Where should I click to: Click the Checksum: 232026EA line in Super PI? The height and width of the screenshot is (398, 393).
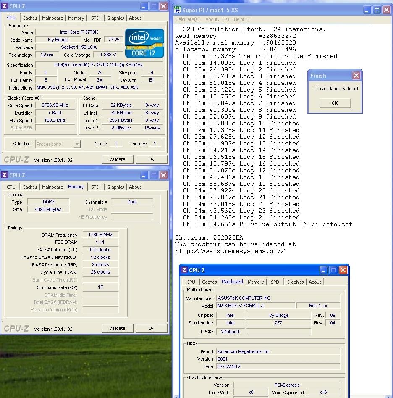[x=209, y=237]
